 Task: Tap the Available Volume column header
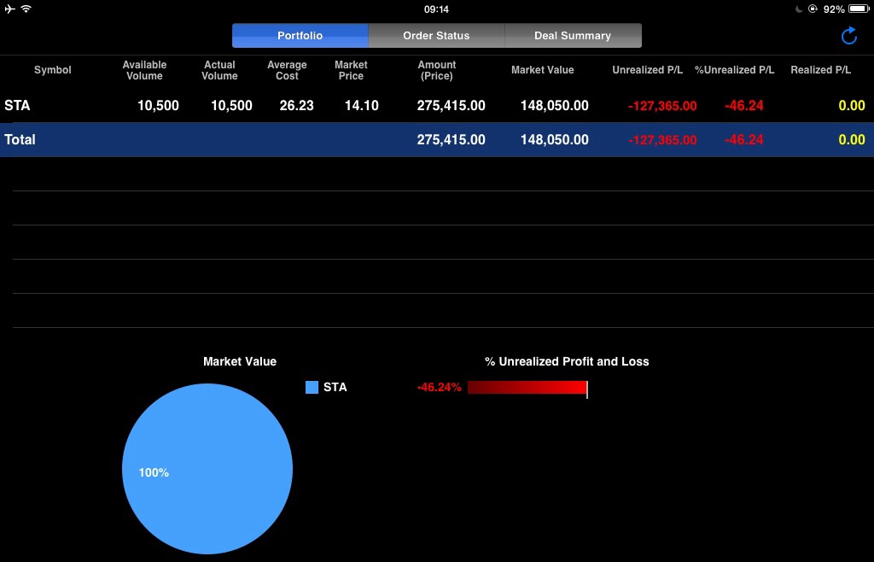(144, 70)
